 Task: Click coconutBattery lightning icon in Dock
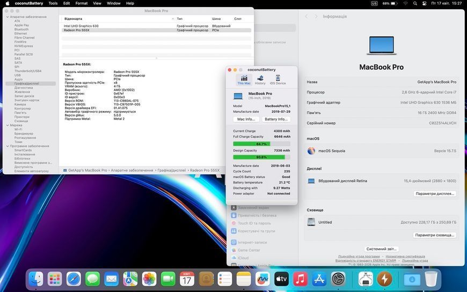pos(384,279)
